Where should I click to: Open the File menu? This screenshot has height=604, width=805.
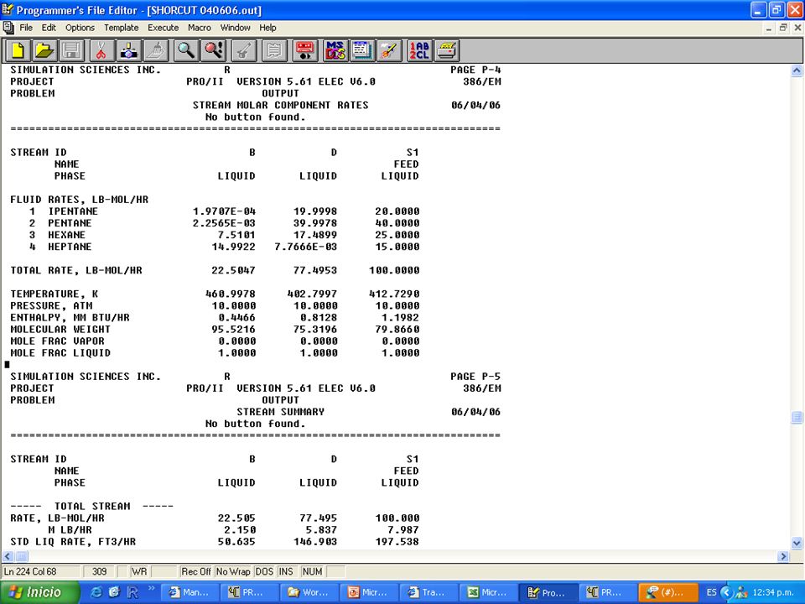click(x=26, y=28)
